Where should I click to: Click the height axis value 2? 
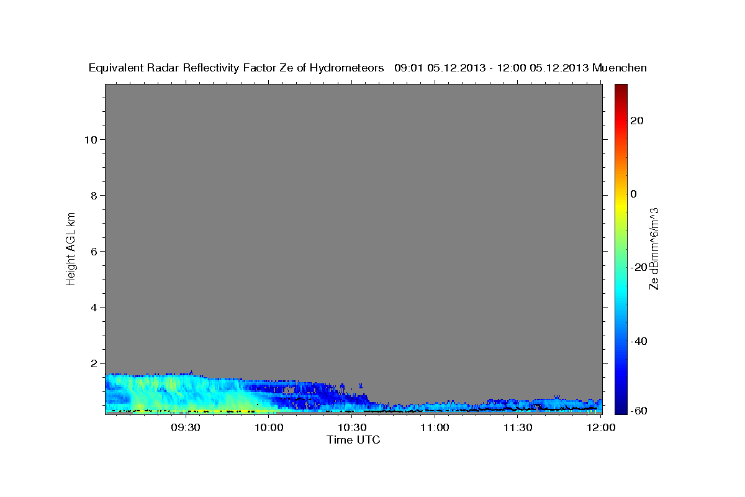94,363
